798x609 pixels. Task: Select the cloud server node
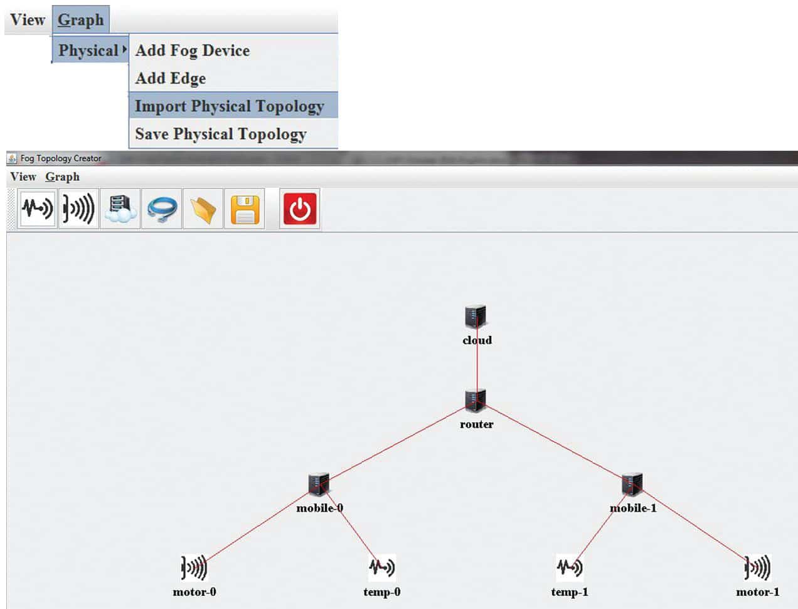pyautogui.click(x=476, y=317)
